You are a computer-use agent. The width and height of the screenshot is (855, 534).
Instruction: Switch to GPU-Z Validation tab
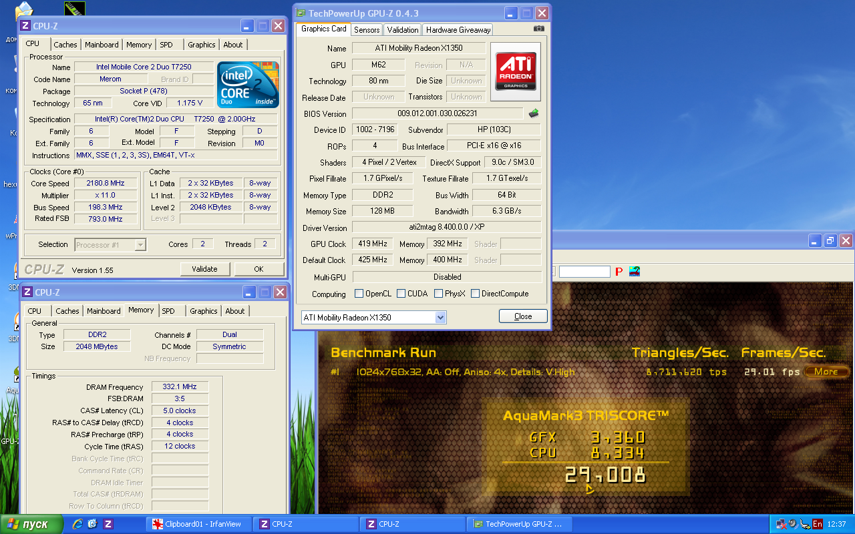coord(403,30)
